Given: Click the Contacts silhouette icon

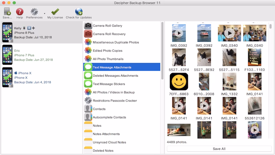Looking at the screenshot, I should (x=88, y=109).
